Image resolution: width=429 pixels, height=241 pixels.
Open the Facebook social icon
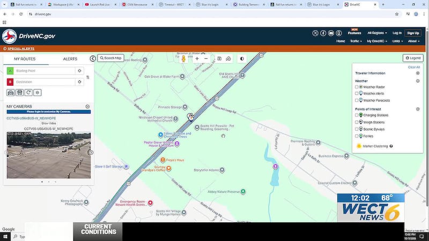[323, 33]
